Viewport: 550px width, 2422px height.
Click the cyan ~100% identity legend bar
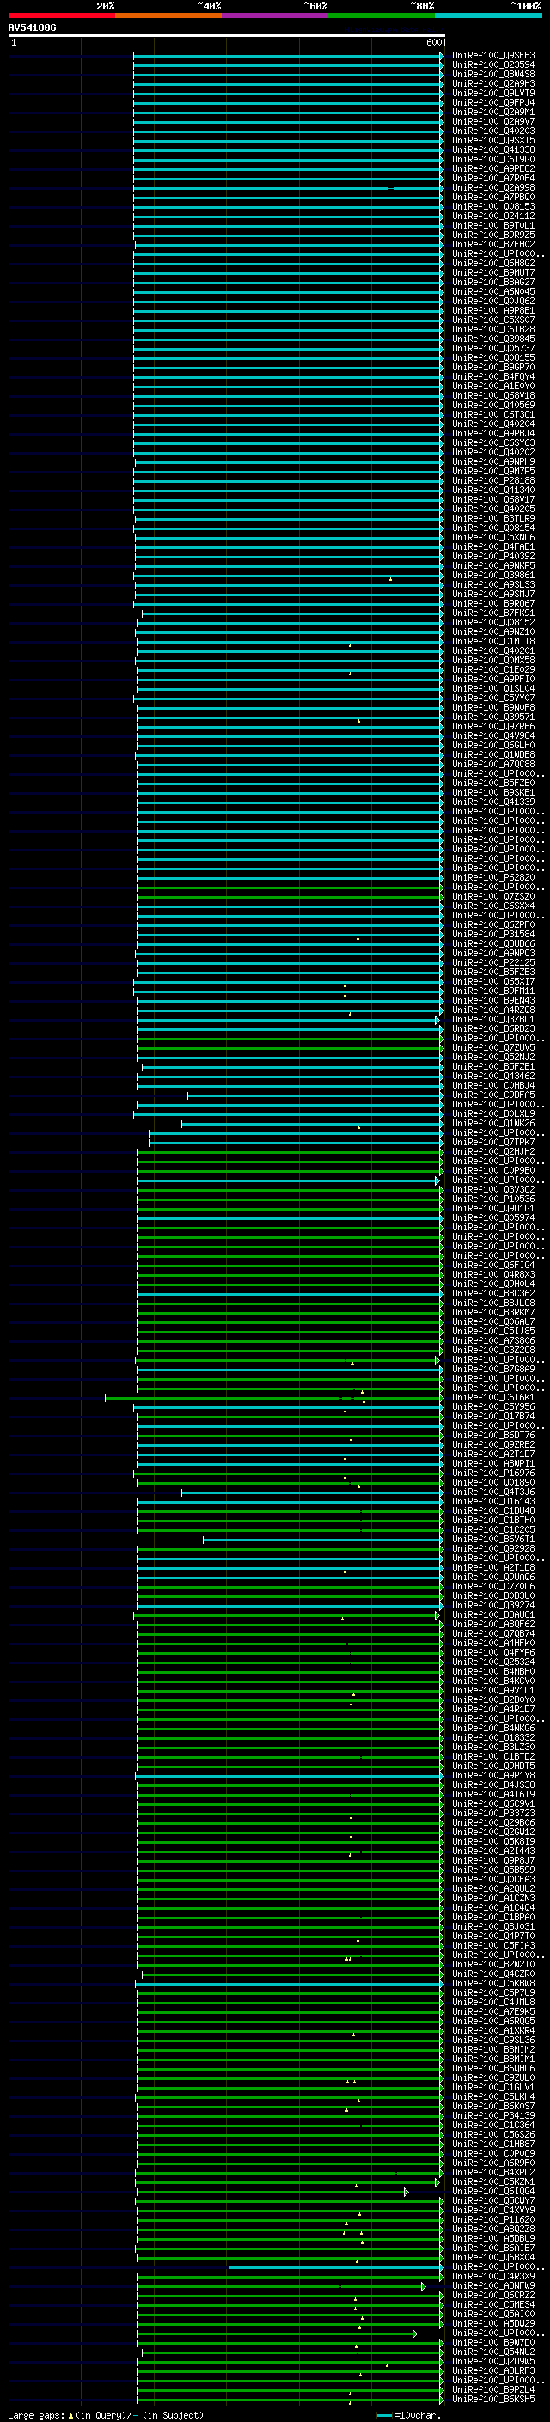pos(488,15)
